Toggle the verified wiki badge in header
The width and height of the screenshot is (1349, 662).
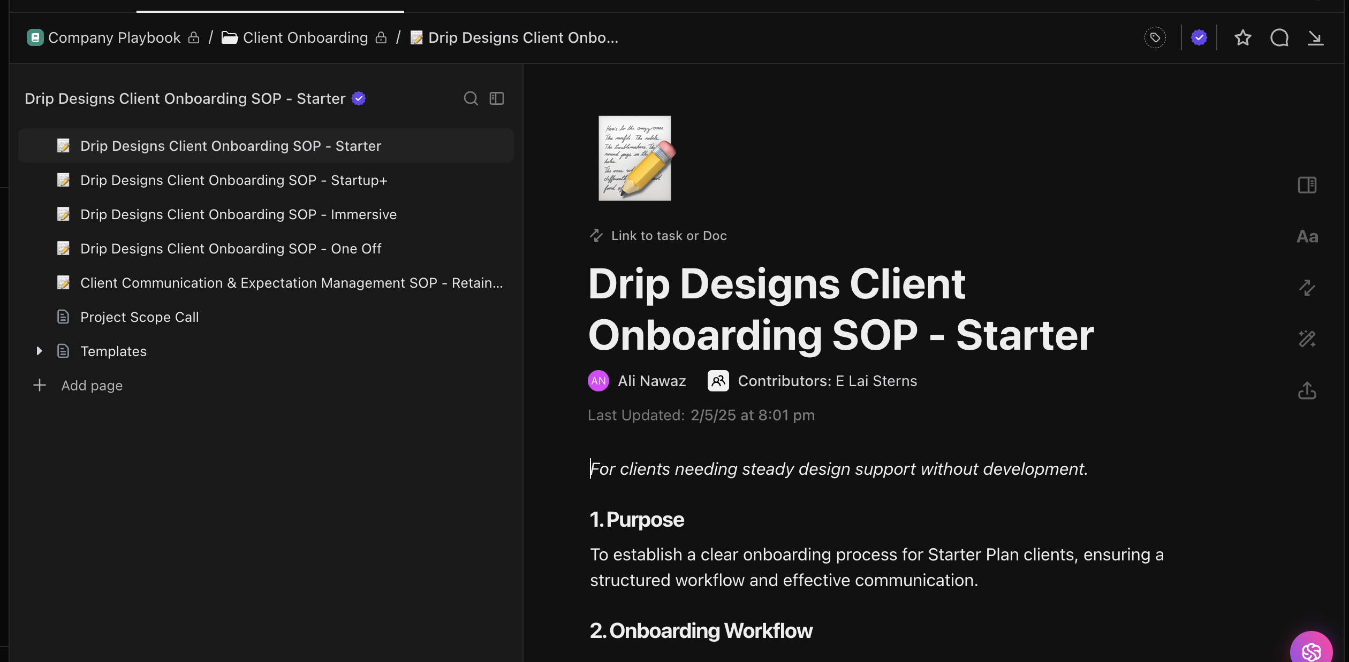click(1199, 37)
